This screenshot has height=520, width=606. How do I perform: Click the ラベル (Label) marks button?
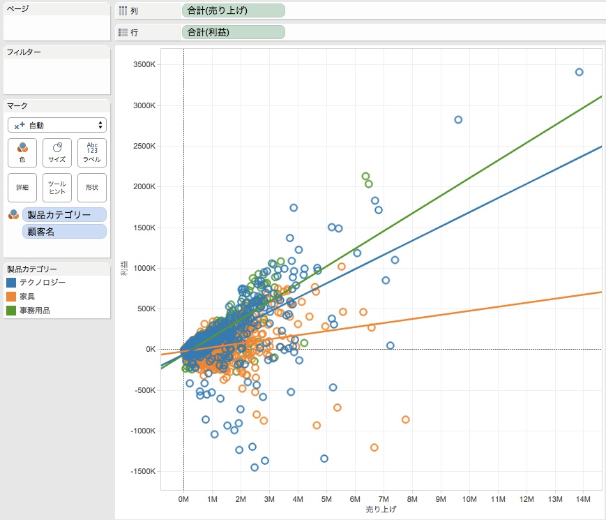[x=92, y=152]
